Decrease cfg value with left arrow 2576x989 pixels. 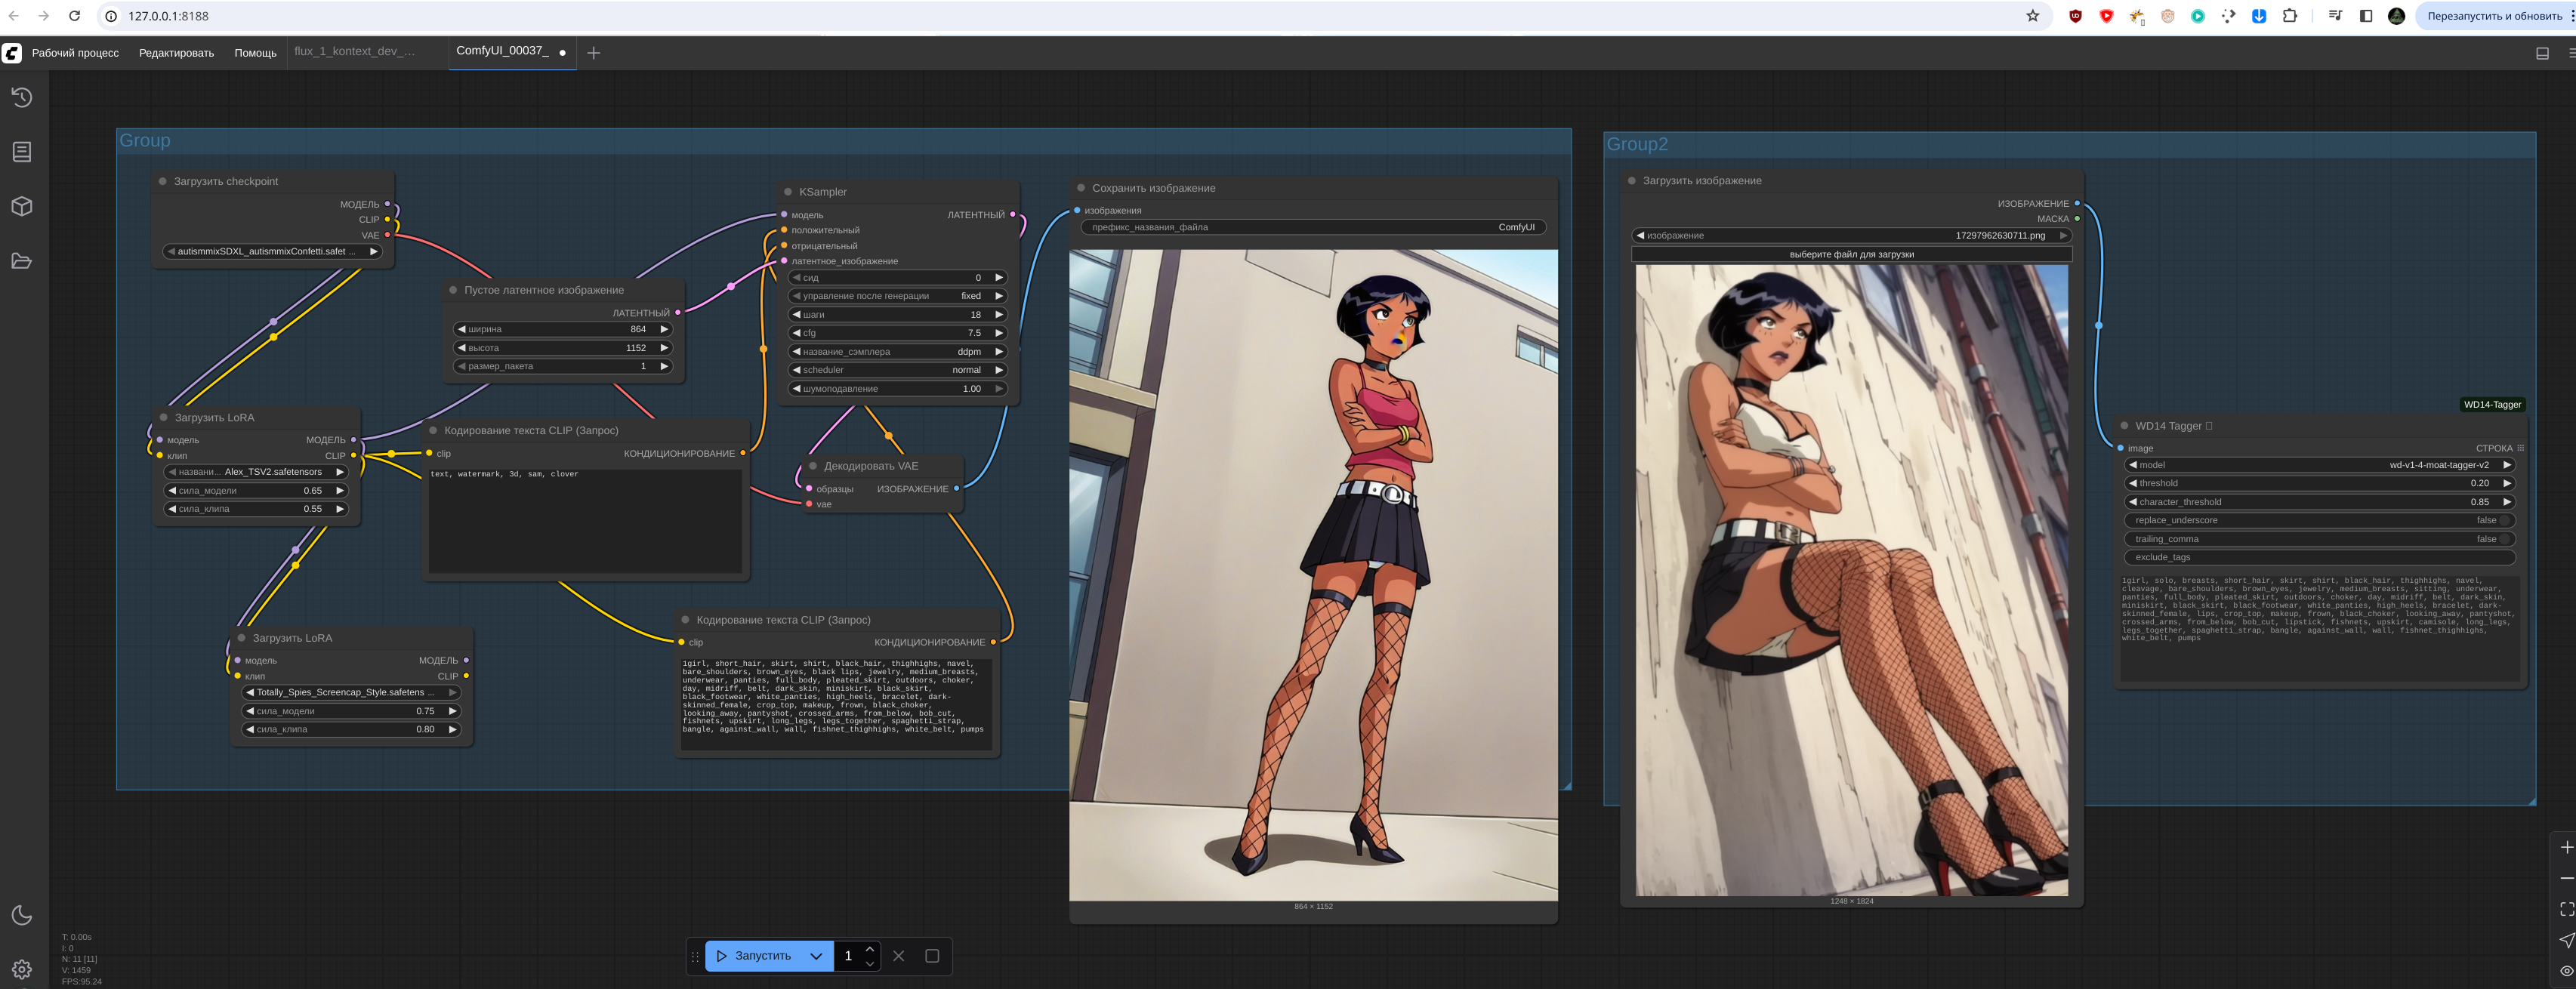click(796, 333)
